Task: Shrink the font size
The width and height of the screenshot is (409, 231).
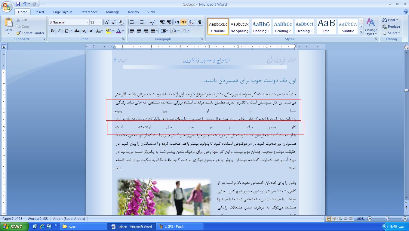Action: (x=113, y=22)
